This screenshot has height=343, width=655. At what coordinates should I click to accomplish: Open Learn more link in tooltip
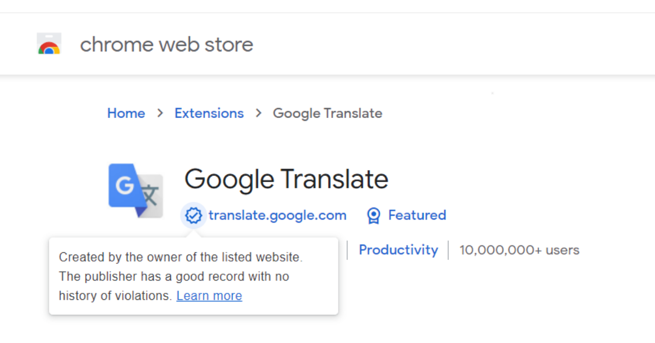click(x=209, y=296)
